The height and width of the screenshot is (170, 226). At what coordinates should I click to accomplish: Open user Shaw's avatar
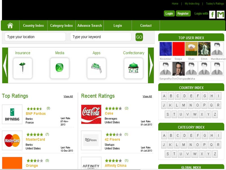(x=192, y=49)
